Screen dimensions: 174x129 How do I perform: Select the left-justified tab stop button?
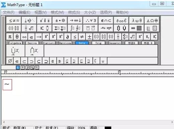(18, 68)
